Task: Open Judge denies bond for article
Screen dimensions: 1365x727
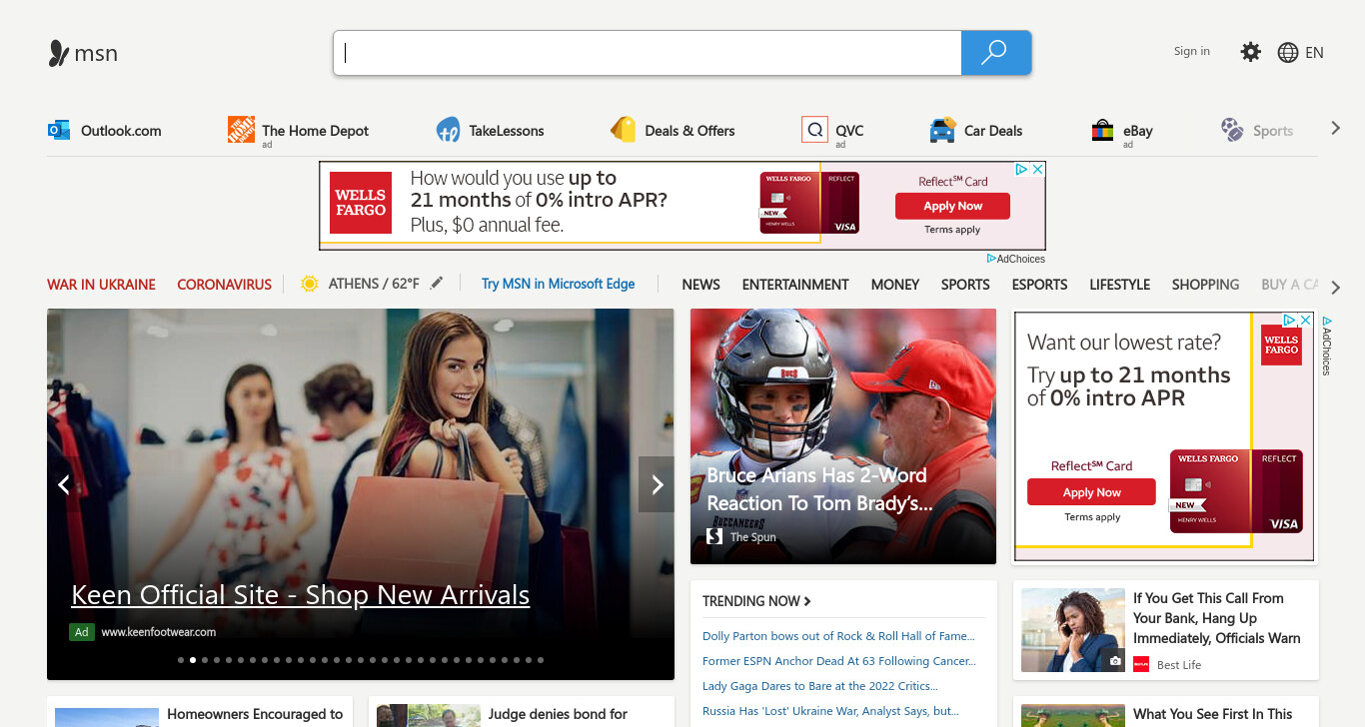Action: point(558,714)
